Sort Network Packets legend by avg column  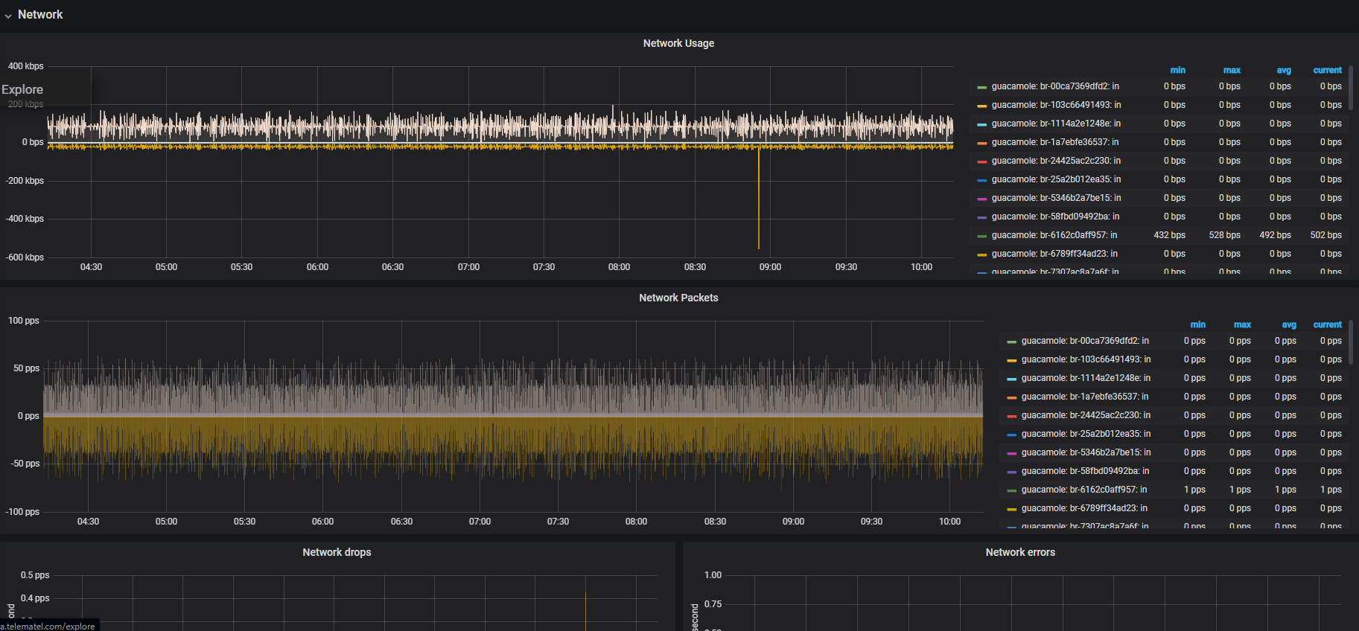coord(1289,324)
